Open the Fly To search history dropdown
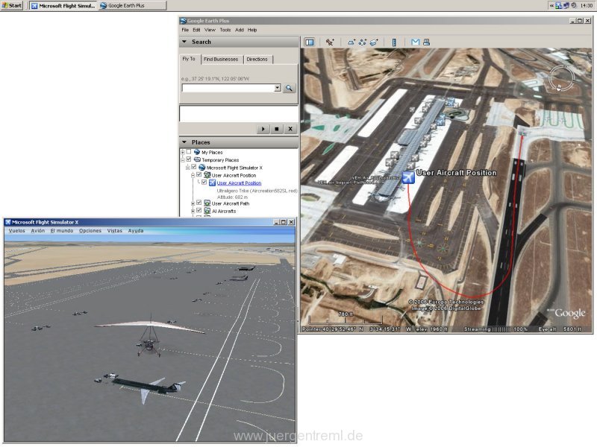This screenshot has height=447, width=597. pyautogui.click(x=278, y=88)
